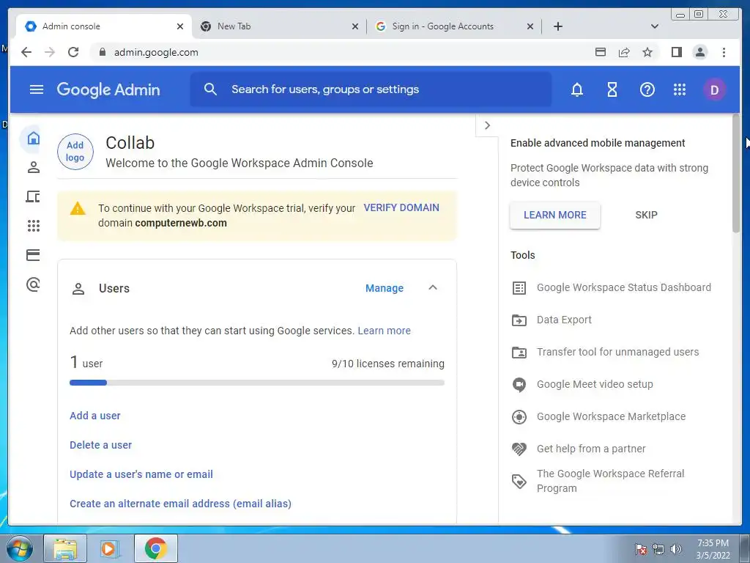Image resolution: width=750 pixels, height=563 pixels.
Task: Open Google Workspace Status Dashboard text link
Action: click(624, 287)
